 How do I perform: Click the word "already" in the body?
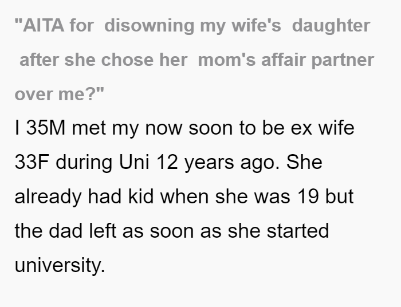(x=48, y=197)
